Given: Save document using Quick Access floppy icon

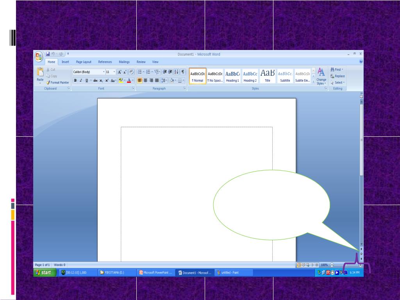Looking at the screenshot, I should [x=48, y=54].
